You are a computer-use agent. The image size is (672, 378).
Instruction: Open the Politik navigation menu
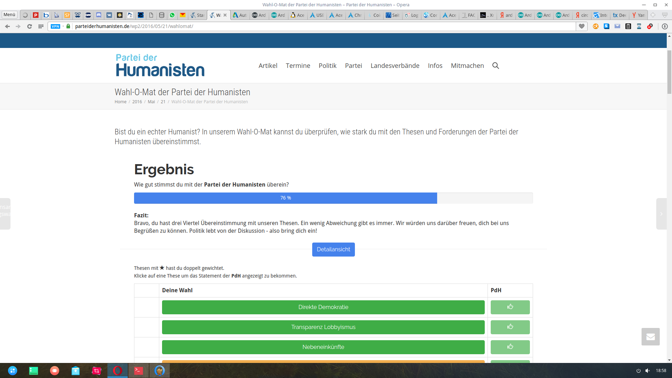coord(327,65)
